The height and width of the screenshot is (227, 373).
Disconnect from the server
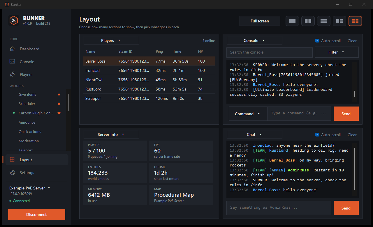coord(37,214)
